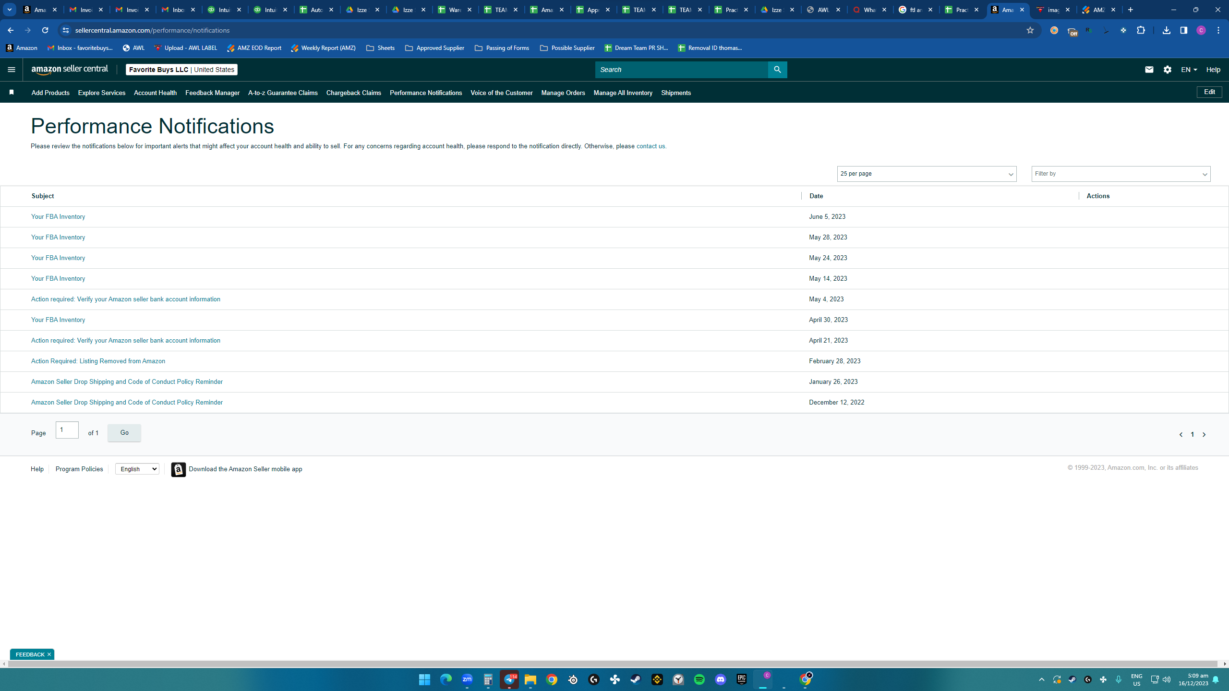The width and height of the screenshot is (1229, 691).
Task: Open Voice of the Customer page
Action: 502,93
